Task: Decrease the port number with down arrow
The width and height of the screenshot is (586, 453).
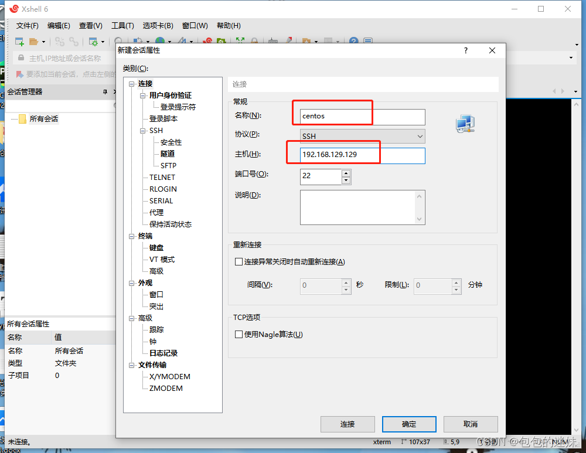Action: (346, 180)
